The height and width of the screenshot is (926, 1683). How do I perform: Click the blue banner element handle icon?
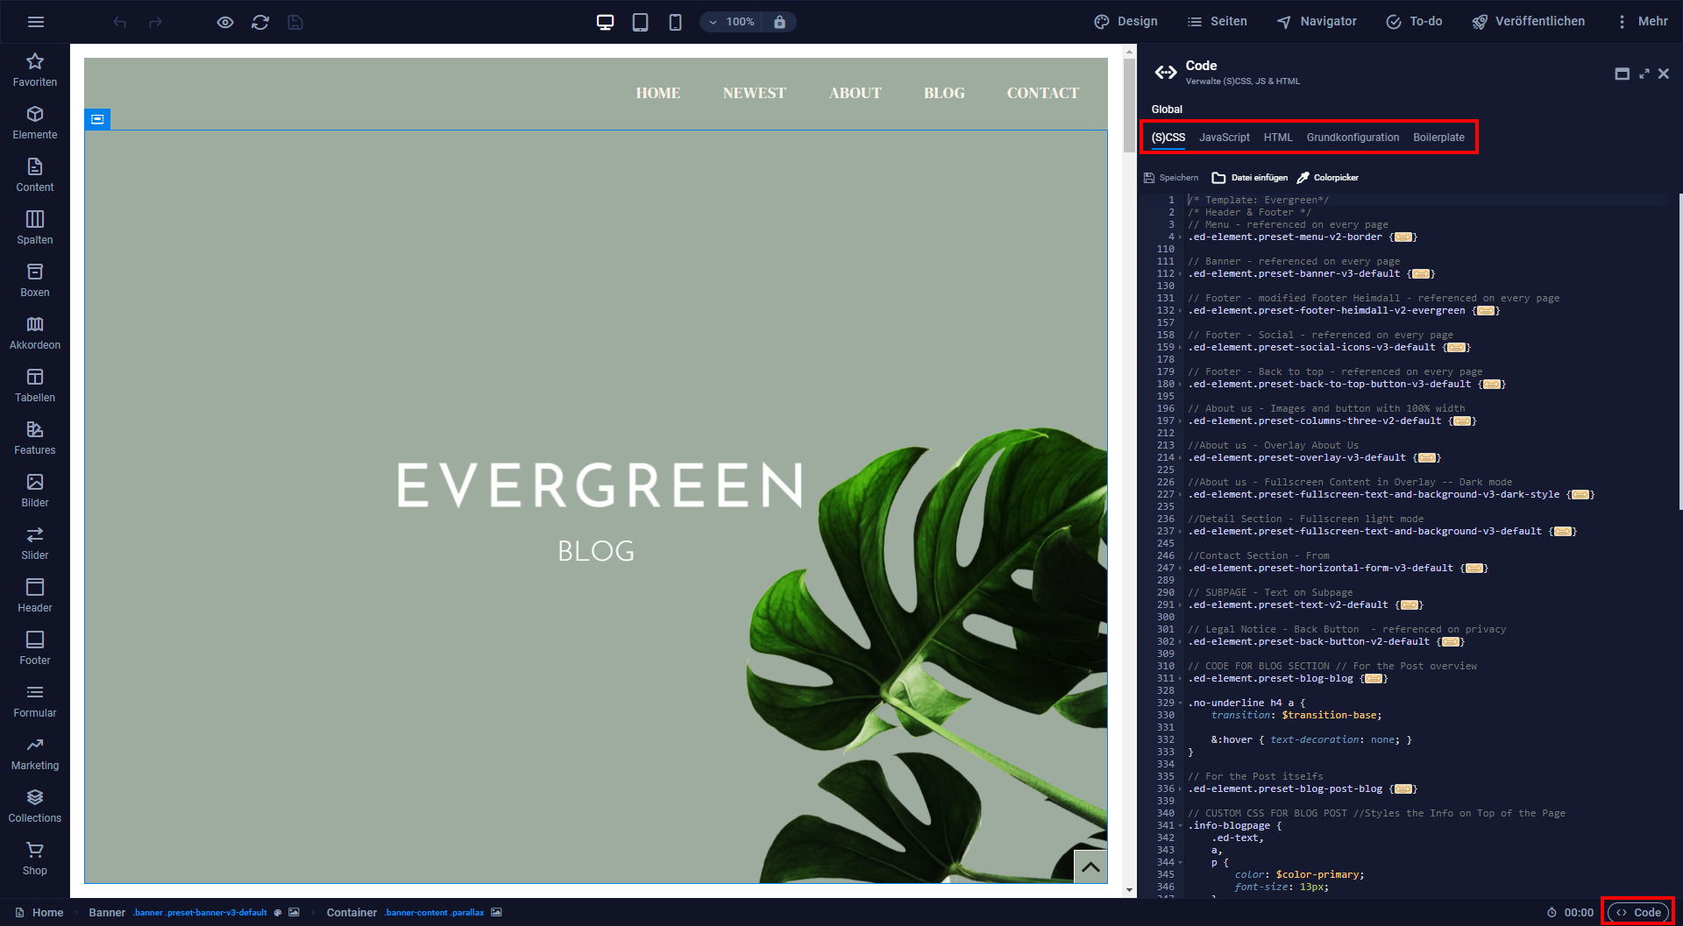(x=97, y=119)
